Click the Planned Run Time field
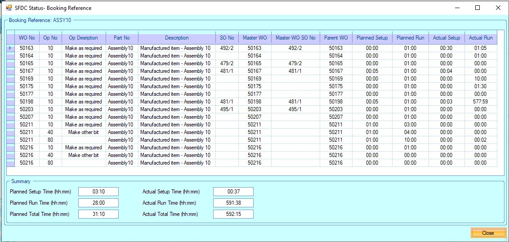 (98, 203)
